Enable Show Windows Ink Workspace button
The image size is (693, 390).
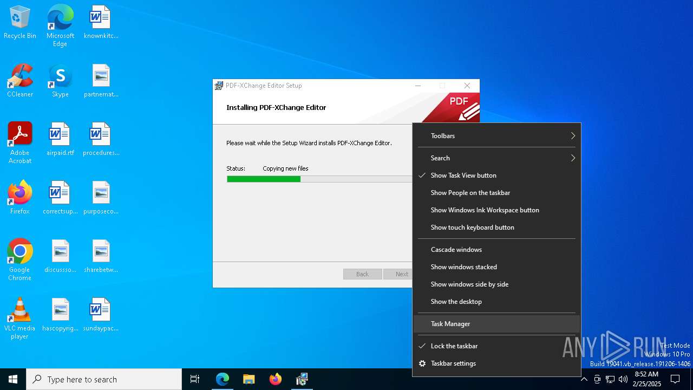pyautogui.click(x=496, y=210)
